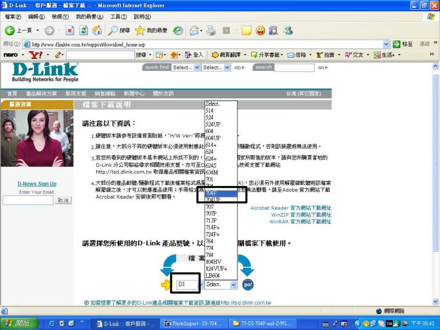Click the Yahoo toolbar search box

coord(100,55)
